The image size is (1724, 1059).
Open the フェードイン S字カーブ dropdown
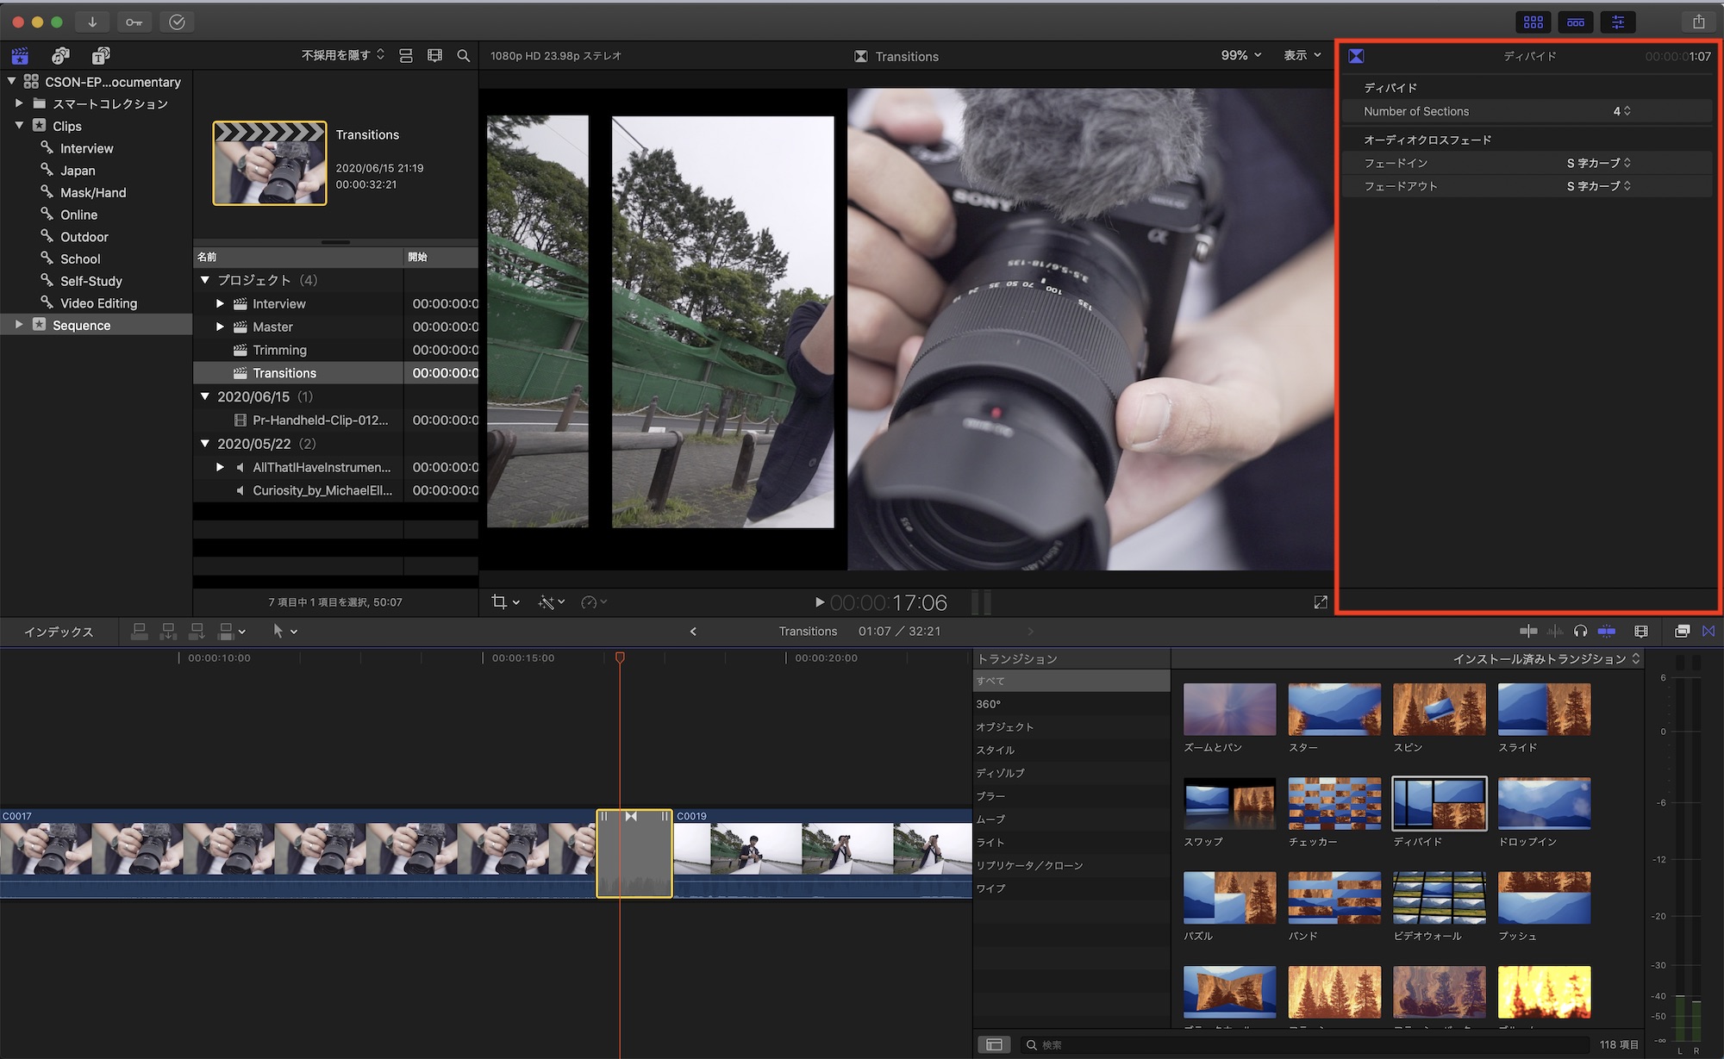tap(1598, 163)
